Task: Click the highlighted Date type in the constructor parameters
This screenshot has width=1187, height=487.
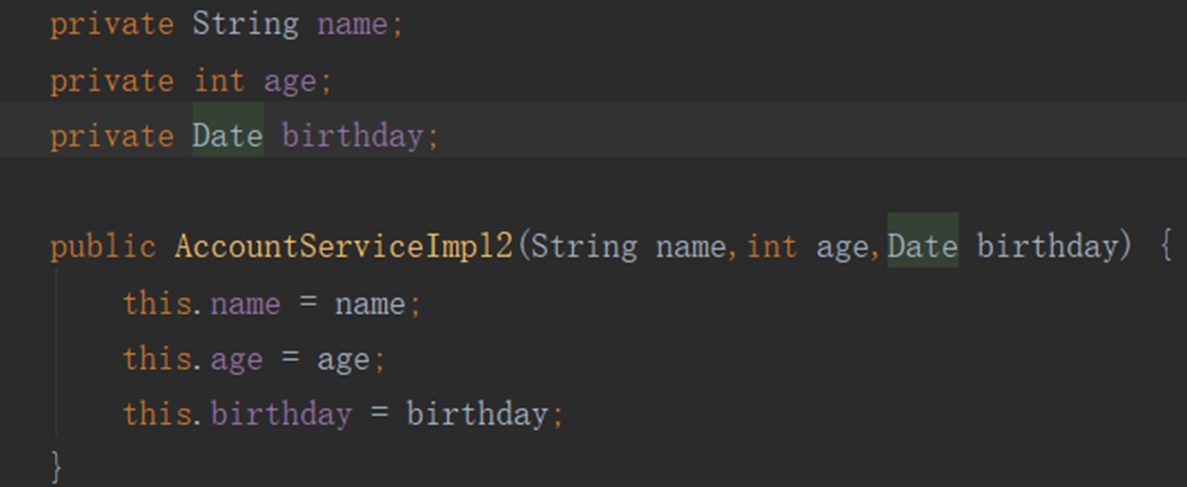Action: click(x=923, y=246)
